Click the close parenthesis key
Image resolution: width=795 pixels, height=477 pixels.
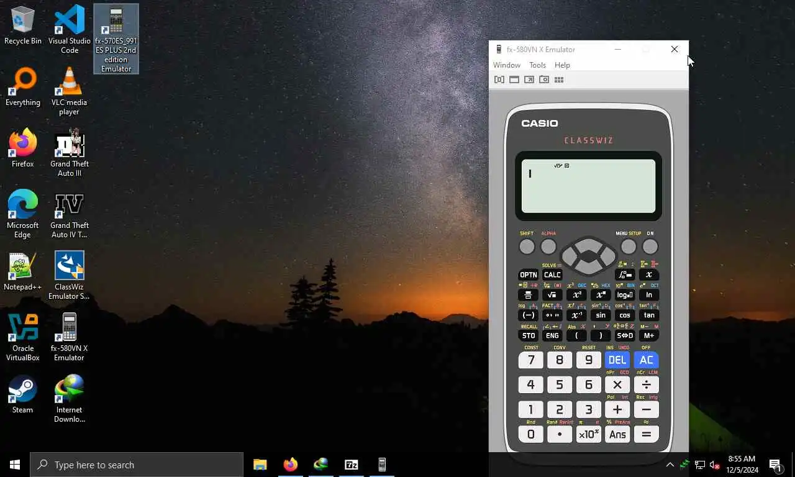[601, 335]
